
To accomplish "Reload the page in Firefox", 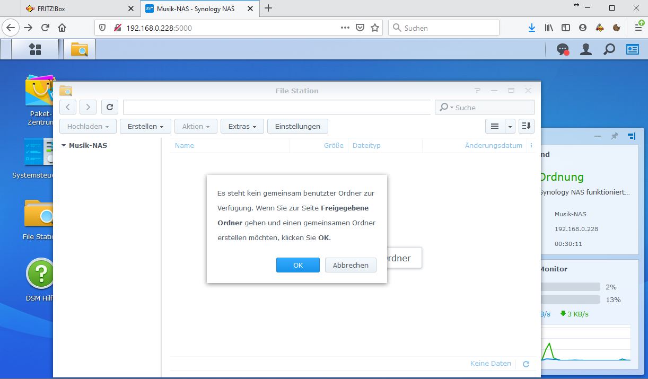I will (45, 28).
